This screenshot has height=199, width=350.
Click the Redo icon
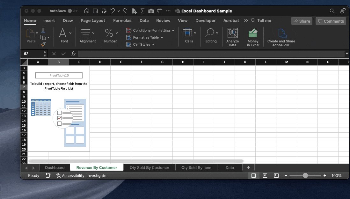pyautogui.click(x=125, y=11)
